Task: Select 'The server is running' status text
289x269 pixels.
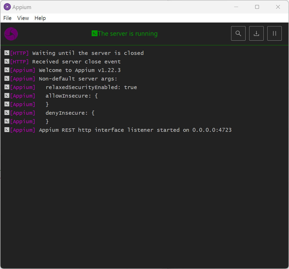Action: pos(127,34)
